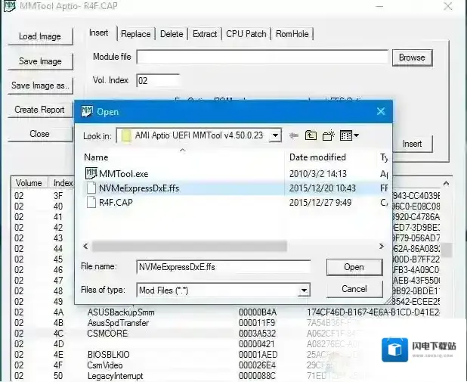The image size is (467, 382).
Task: Click the horizontal scrollbar in file list
Action: (189, 247)
